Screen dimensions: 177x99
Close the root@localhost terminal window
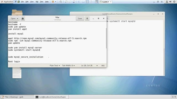pyautogui.click(x=163, y=14)
